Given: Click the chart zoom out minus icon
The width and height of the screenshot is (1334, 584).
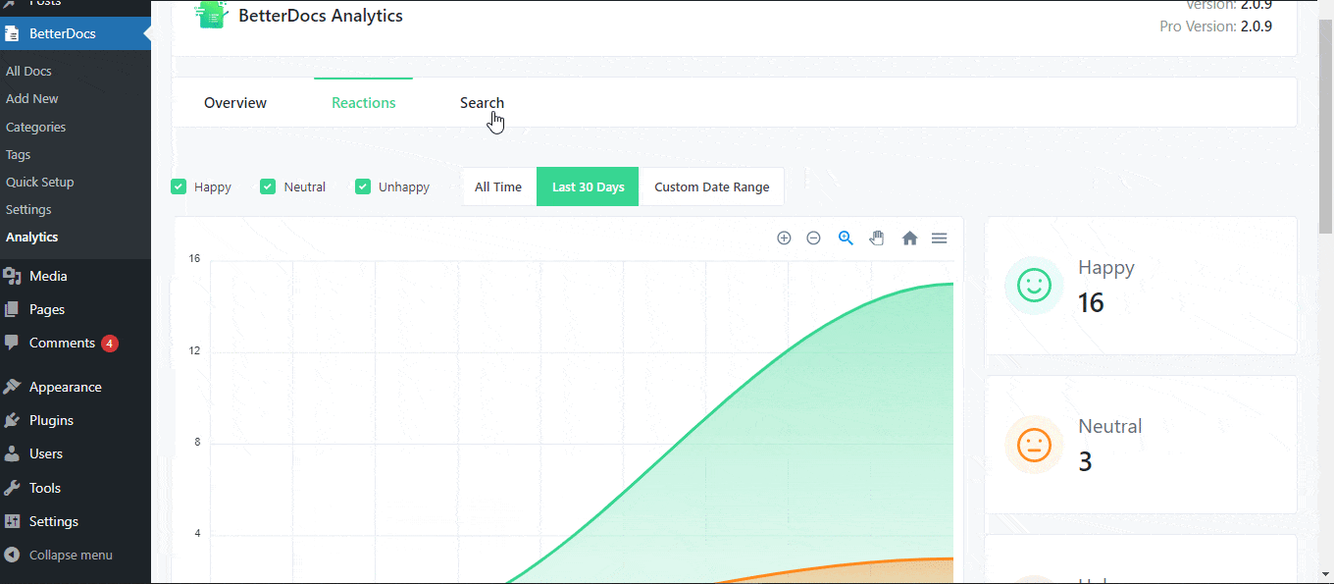Looking at the screenshot, I should point(813,238).
